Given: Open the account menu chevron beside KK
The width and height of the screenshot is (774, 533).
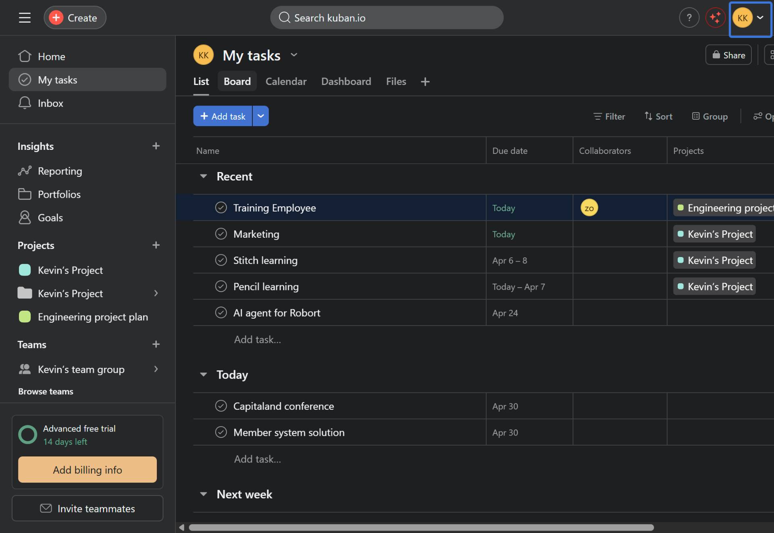Looking at the screenshot, I should click(760, 18).
